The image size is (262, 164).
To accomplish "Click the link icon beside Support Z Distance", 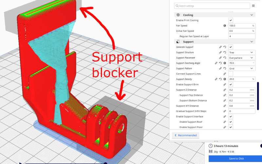I will [225, 90].
